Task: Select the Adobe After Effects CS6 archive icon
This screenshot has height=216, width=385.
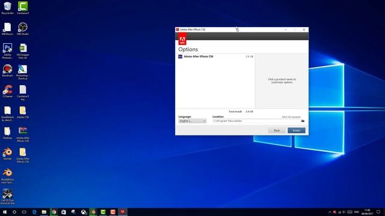Action: click(23, 134)
